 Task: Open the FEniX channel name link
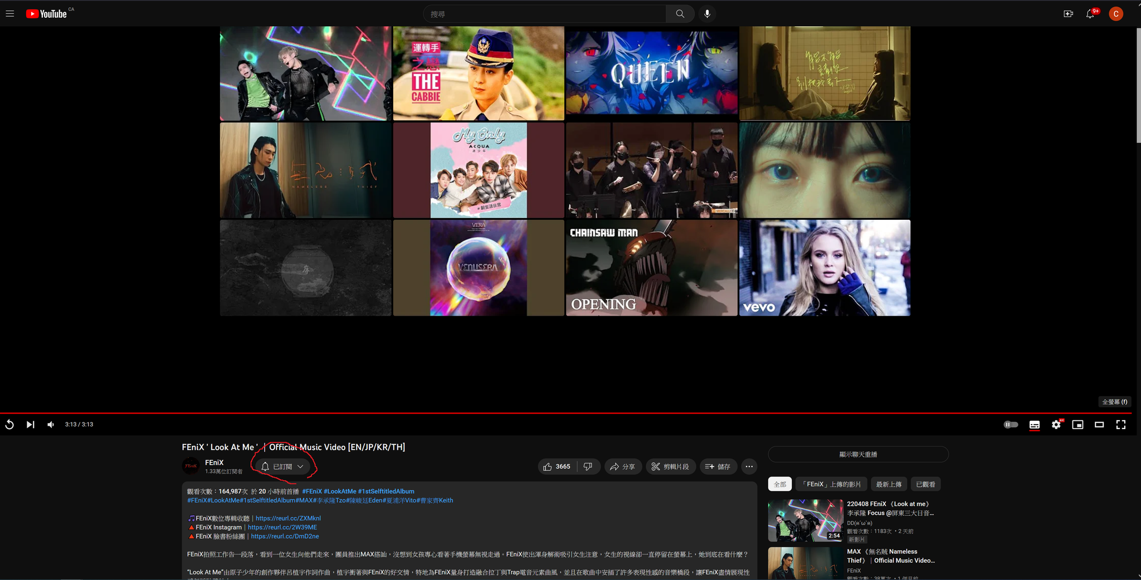(x=214, y=463)
